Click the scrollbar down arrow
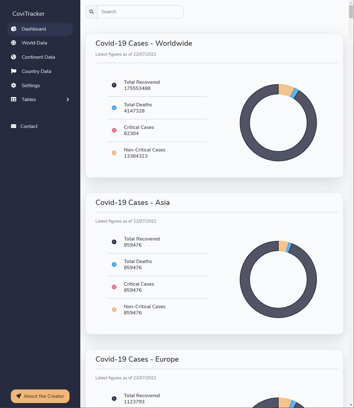 [x=351, y=405]
